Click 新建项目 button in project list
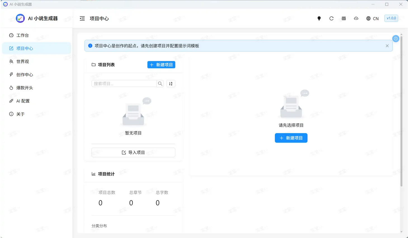Image resolution: width=408 pixels, height=238 pixels. [161, 65]
